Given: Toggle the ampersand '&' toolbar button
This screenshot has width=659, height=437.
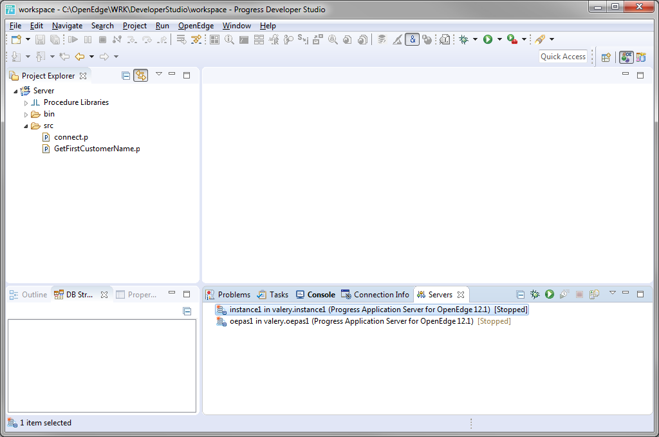Looking at the screenshot, I should (x=413, y=39).
